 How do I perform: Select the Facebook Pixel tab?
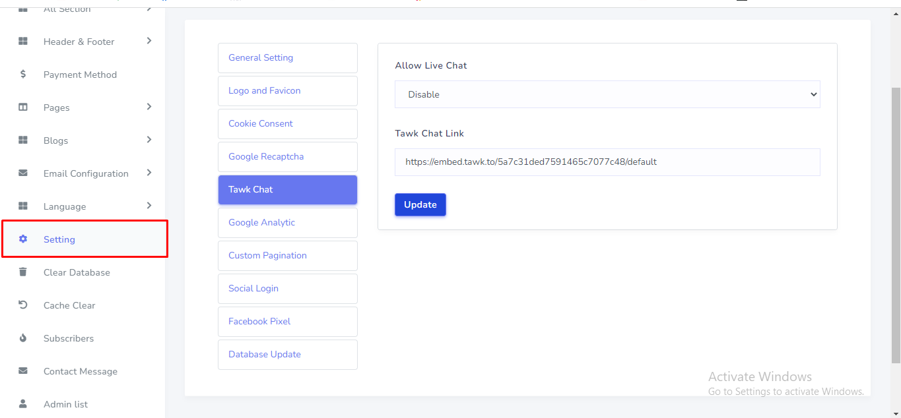tap(287, 322)
